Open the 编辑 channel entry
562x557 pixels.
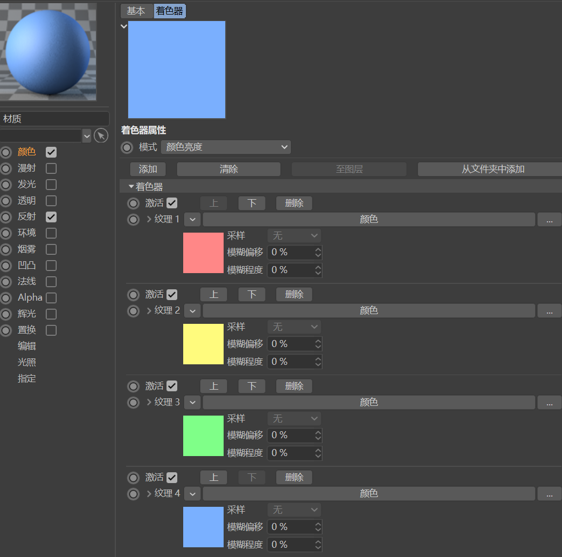tap(27, 346)
